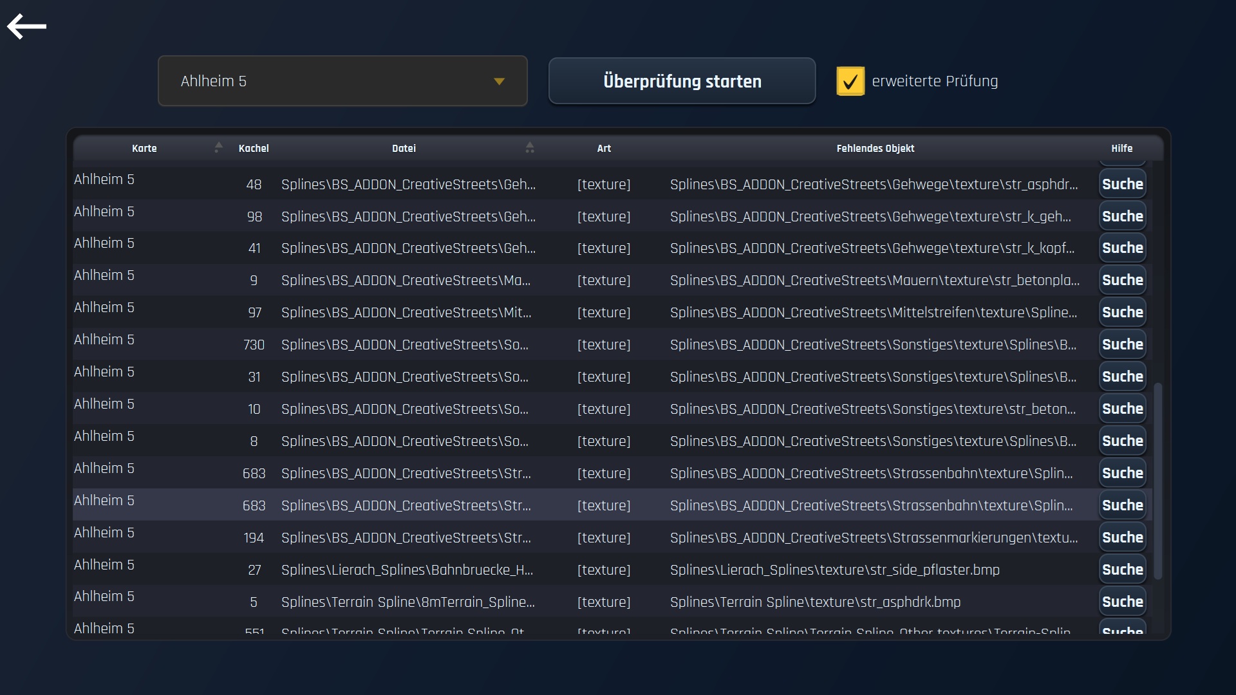Click Suche for Kachel 98 row
Image resolution: width=1236 pixels, height=695 pixels.
1122,216
